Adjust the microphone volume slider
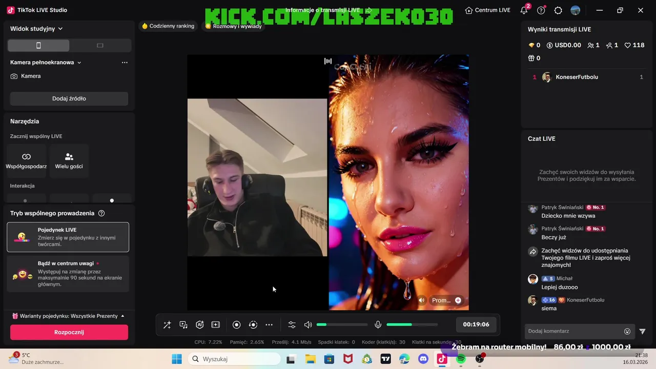This screenshot has height=369, width=656. click(x=412, y=325)
